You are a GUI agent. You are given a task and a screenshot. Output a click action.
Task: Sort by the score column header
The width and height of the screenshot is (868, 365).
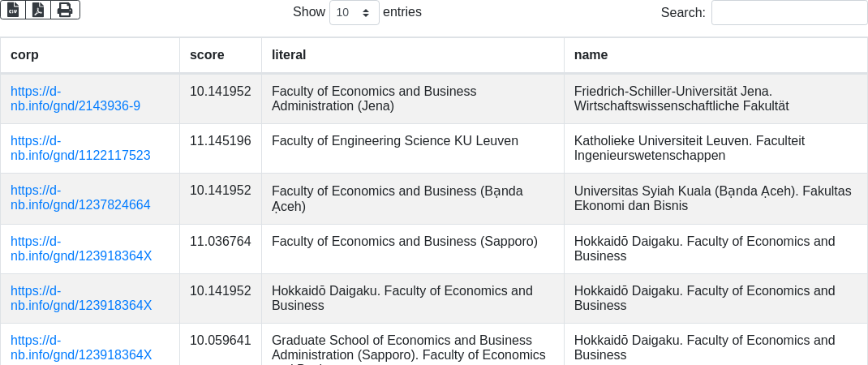tap(207, 55)
